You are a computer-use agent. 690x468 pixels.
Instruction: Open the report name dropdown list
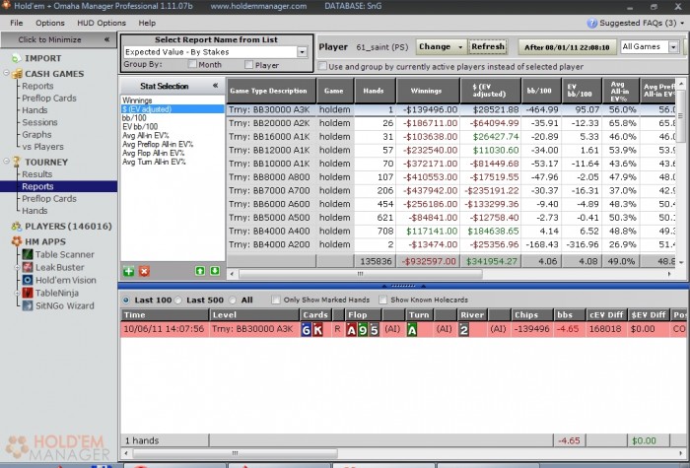point(302,52)
